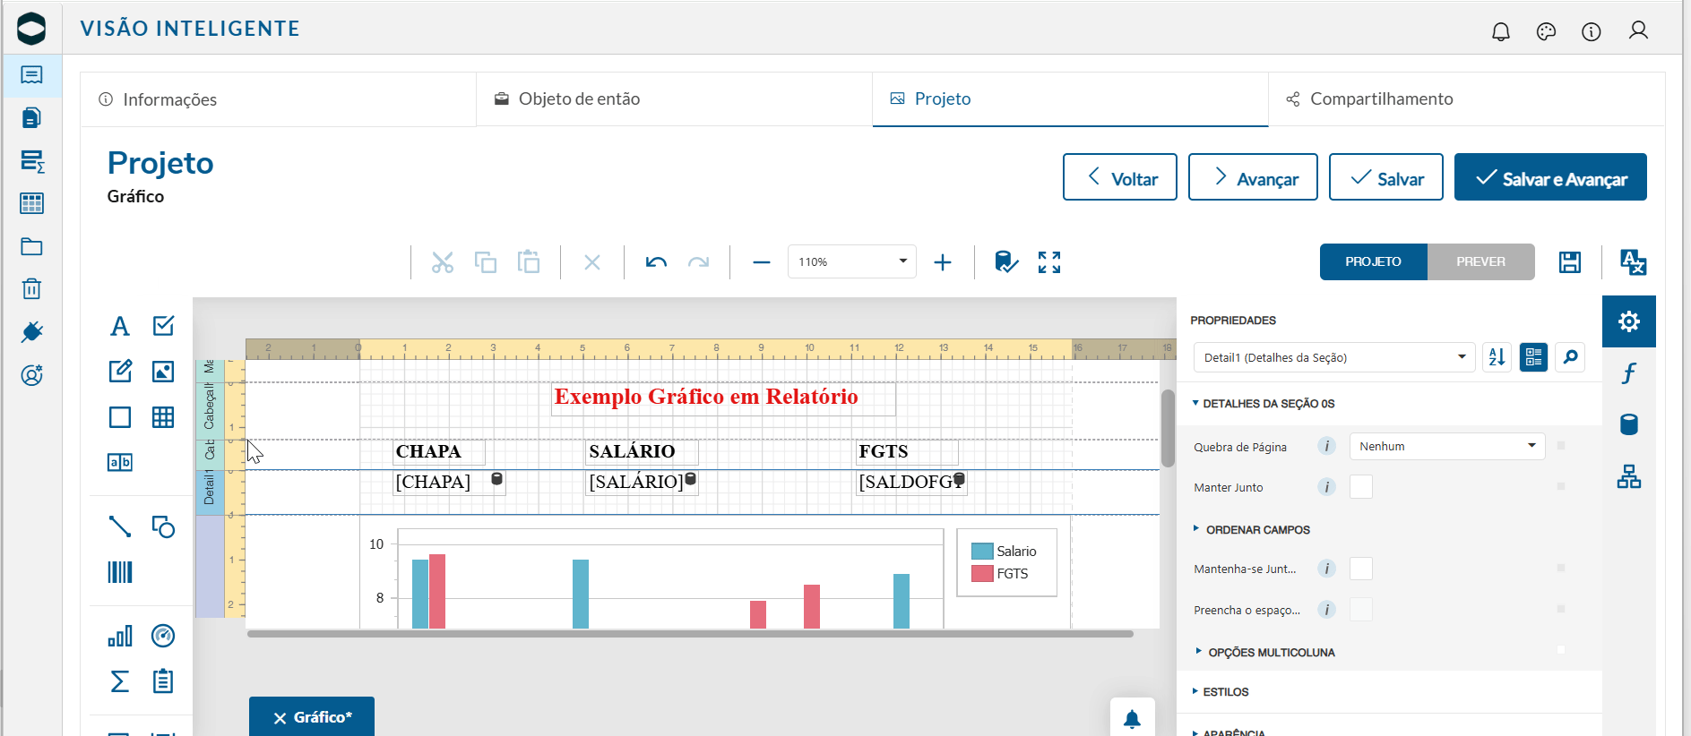Open the theme palette icon

(1546, 31)
